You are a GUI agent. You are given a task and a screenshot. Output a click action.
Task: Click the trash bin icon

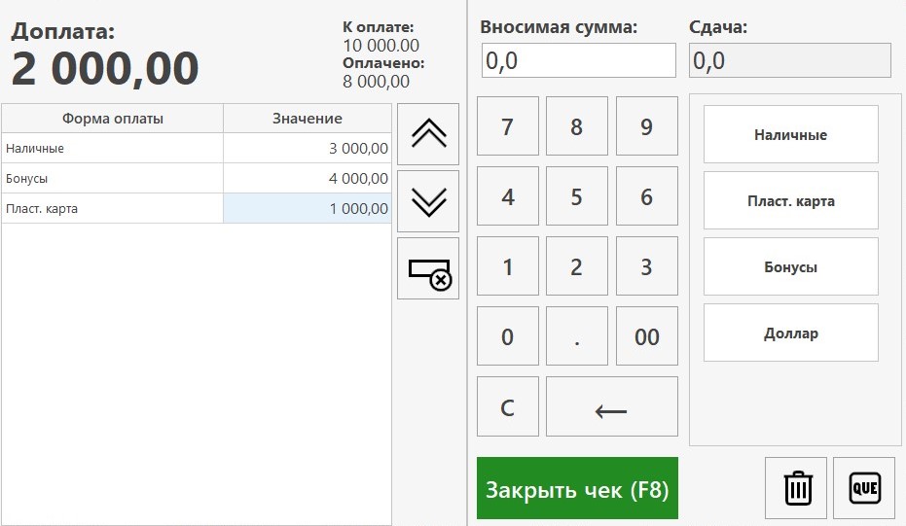[x=796, y=488]
